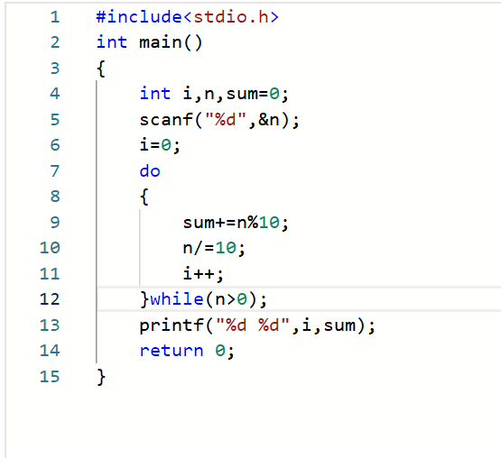Click the i++; statement
This screenshot has width=501, height=458.
[203, 274]
